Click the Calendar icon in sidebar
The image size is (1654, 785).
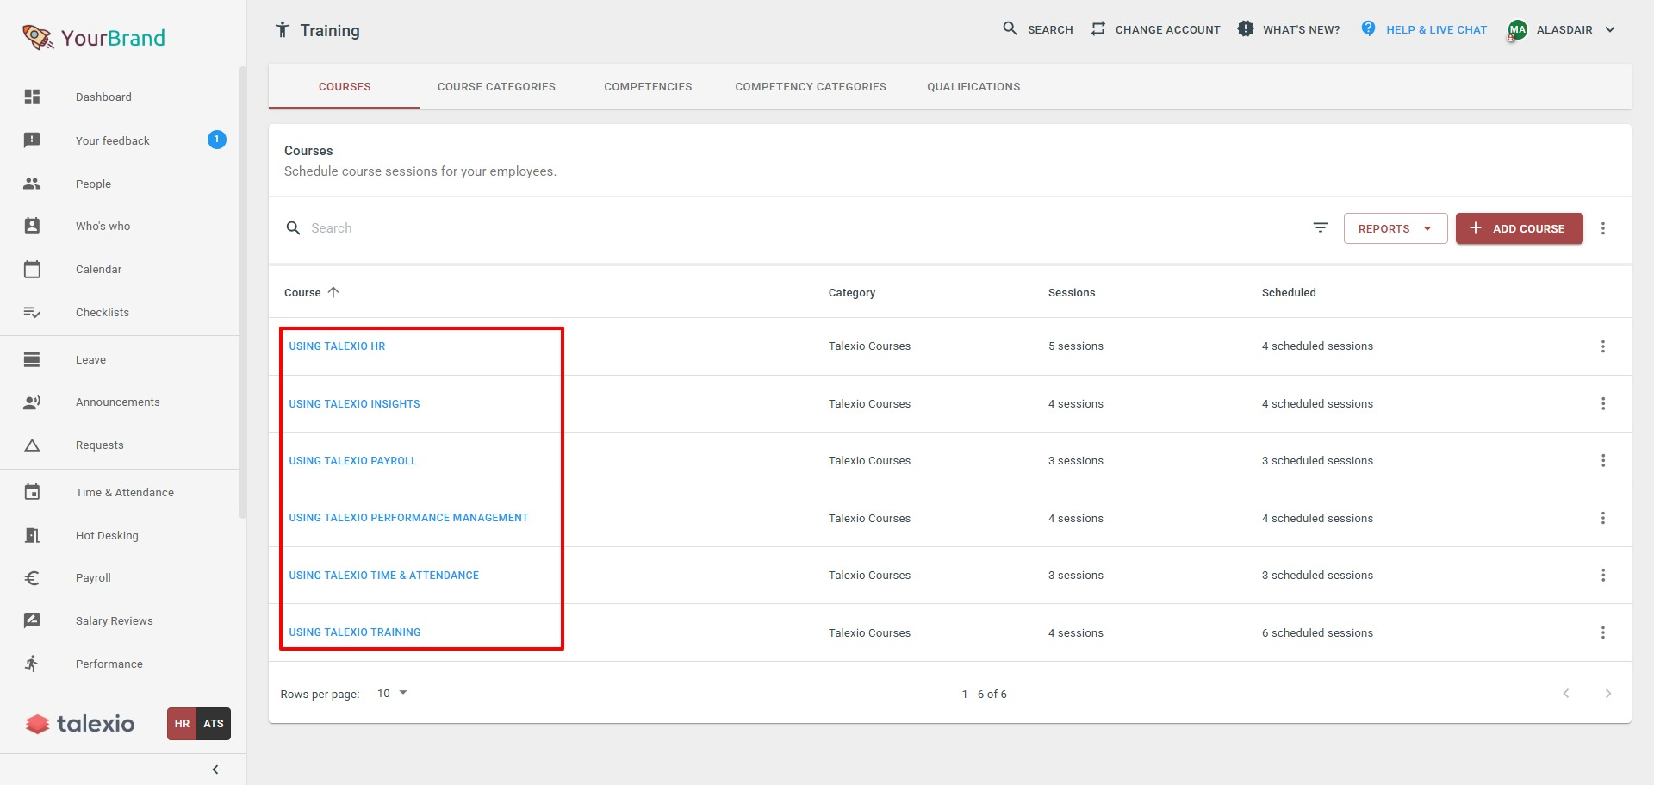coord(32,269)
